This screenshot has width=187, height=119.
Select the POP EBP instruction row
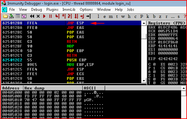tap(71, 51)
